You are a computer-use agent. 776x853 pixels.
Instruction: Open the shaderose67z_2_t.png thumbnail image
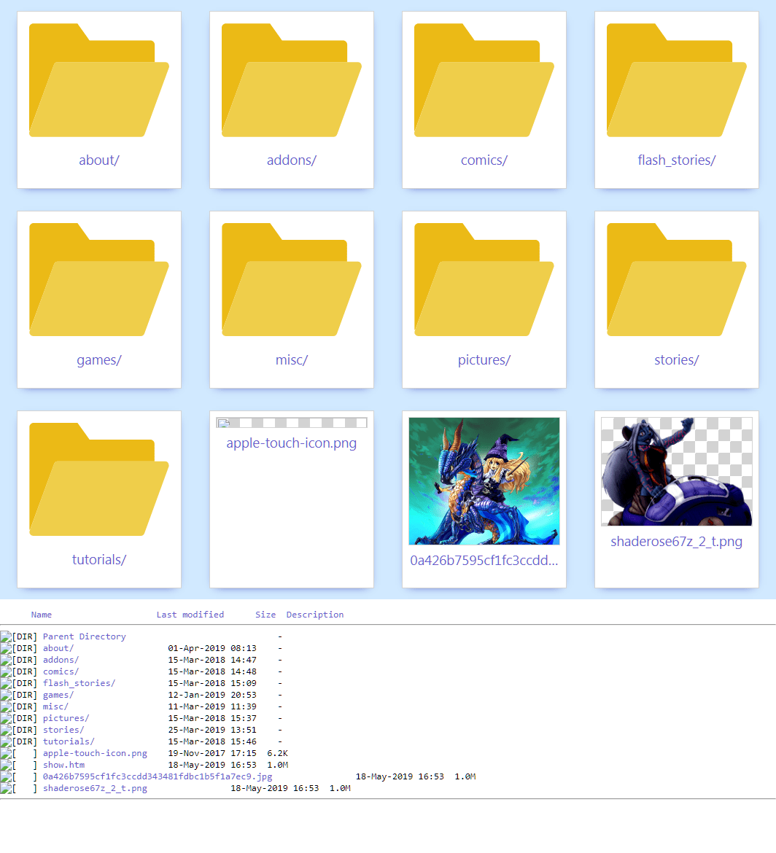pos(677,471)
